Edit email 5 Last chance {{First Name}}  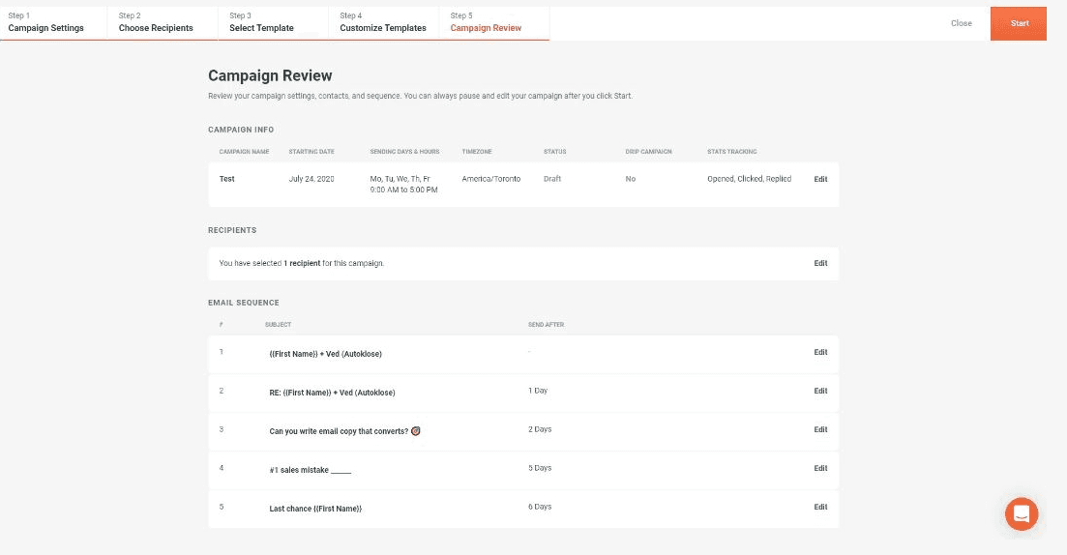coord(820,508)
